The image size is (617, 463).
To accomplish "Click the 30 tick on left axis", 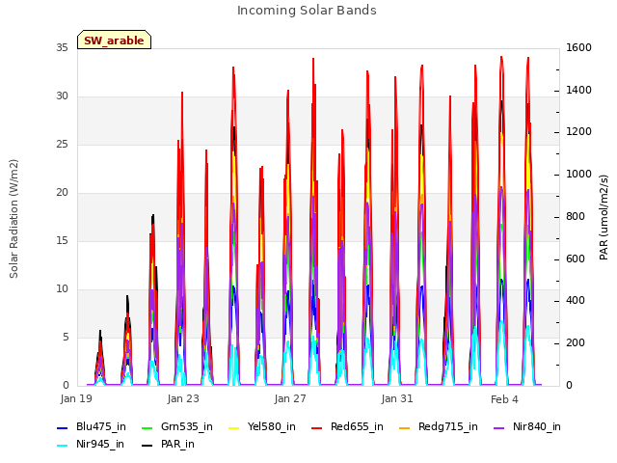I will pyautogui.click(x=62, y=96).
